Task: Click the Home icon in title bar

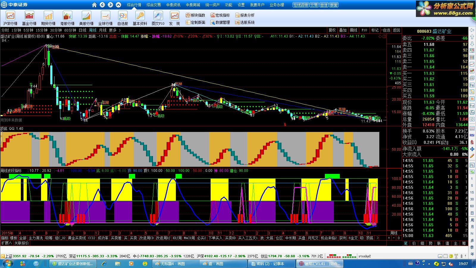Action: (x=94, y=5)
